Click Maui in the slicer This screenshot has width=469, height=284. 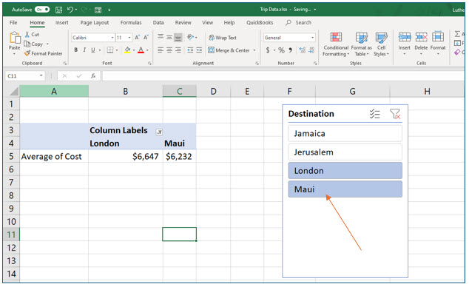click(345, 189)
